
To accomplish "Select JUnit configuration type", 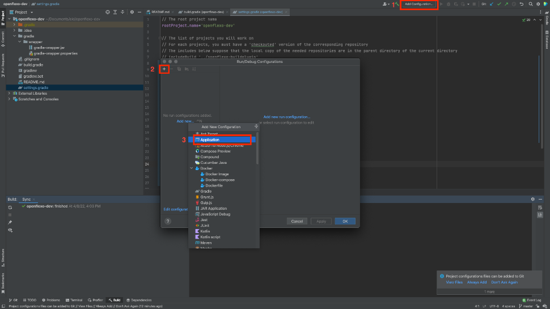I will [x=205, y=226].
